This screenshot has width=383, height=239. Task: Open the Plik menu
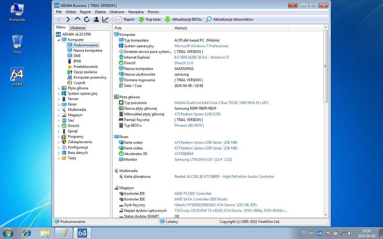pyautogui.click(x=59, y=12)
